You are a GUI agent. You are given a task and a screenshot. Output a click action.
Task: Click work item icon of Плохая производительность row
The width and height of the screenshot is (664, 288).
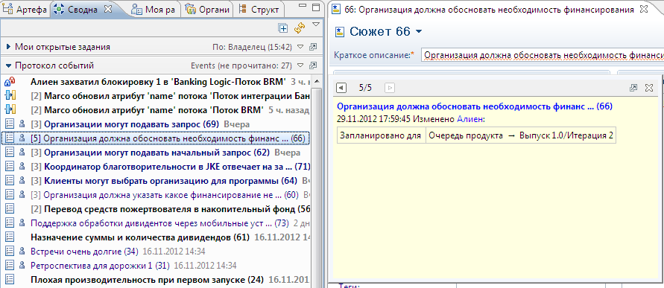tap(9, 280)
